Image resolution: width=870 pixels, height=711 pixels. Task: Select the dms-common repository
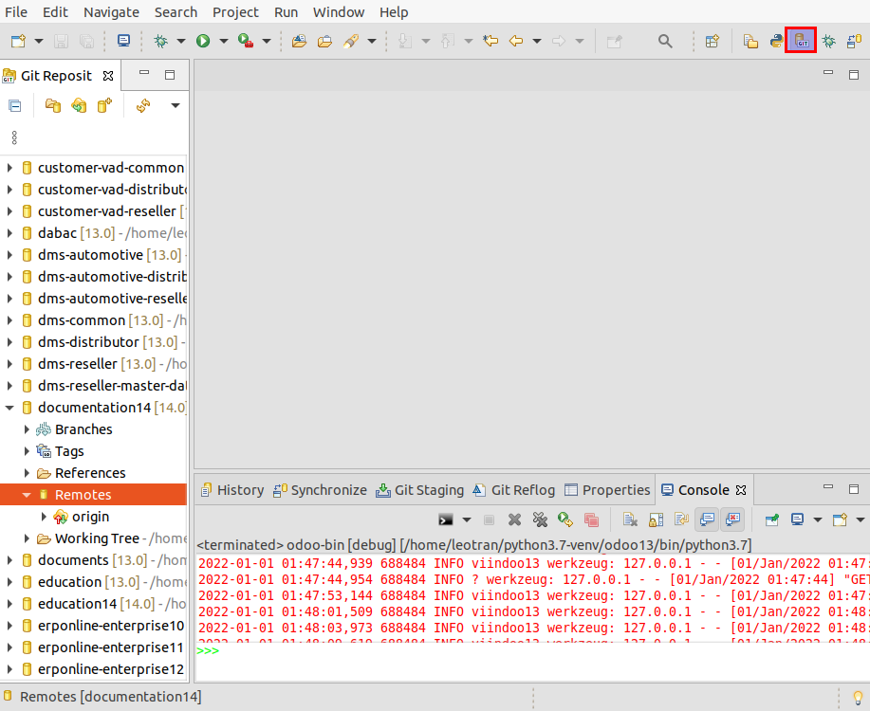pos(81,320)
